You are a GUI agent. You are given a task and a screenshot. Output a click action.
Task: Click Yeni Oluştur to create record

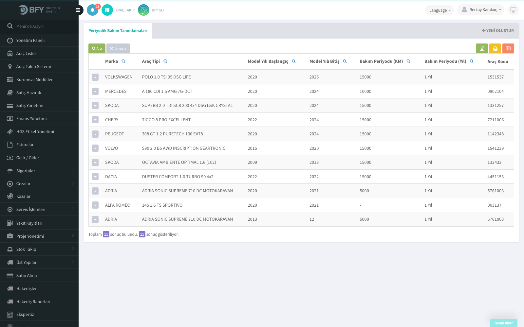tap(498, 31)
